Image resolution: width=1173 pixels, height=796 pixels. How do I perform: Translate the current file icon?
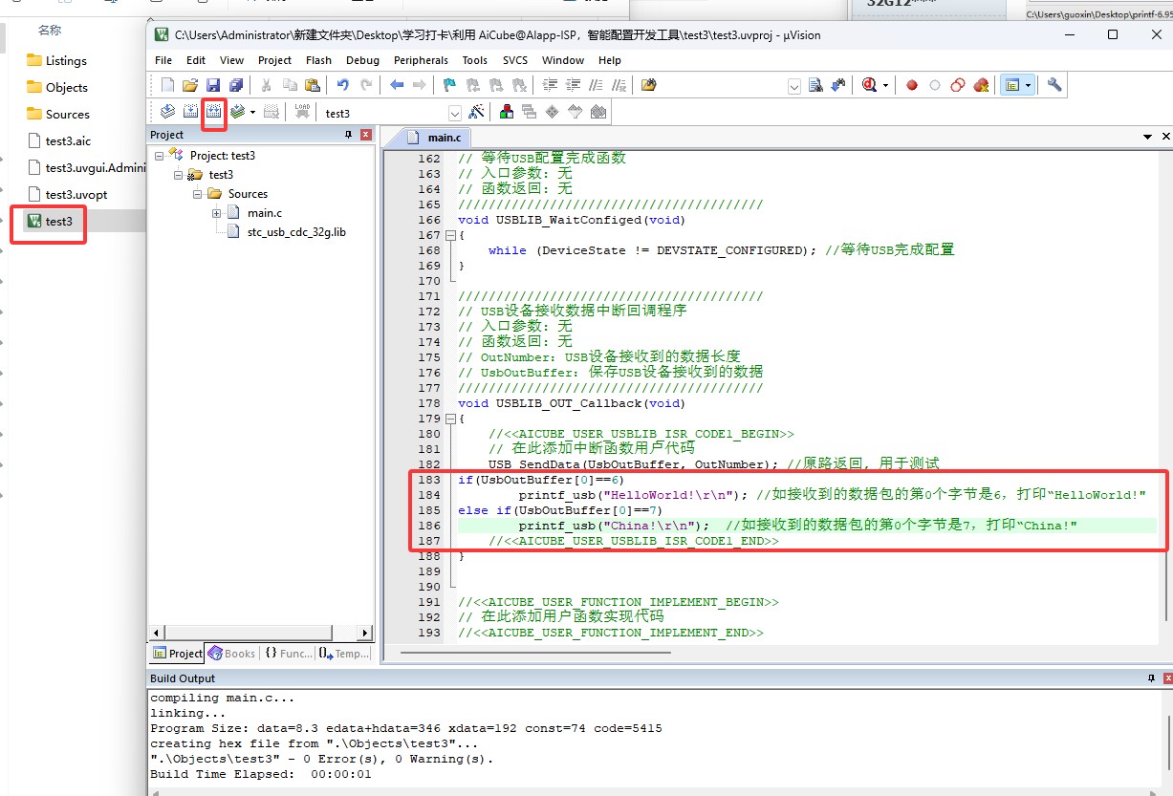[x=167, y=112]
